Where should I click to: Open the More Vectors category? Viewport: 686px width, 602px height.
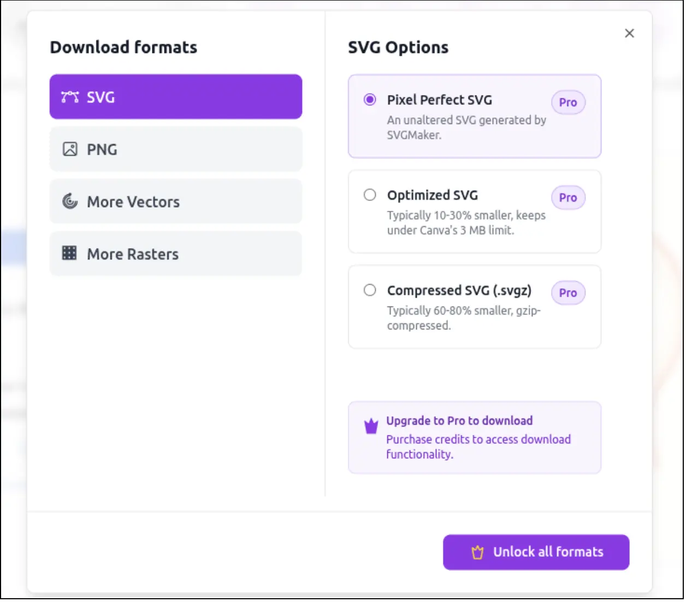pos(175,200)
